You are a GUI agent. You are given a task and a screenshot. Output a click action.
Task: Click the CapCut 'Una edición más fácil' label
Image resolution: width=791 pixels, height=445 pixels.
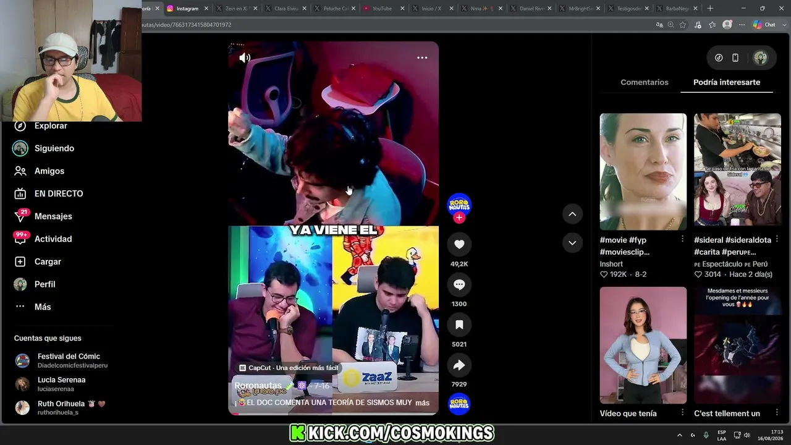coord(289,368)
